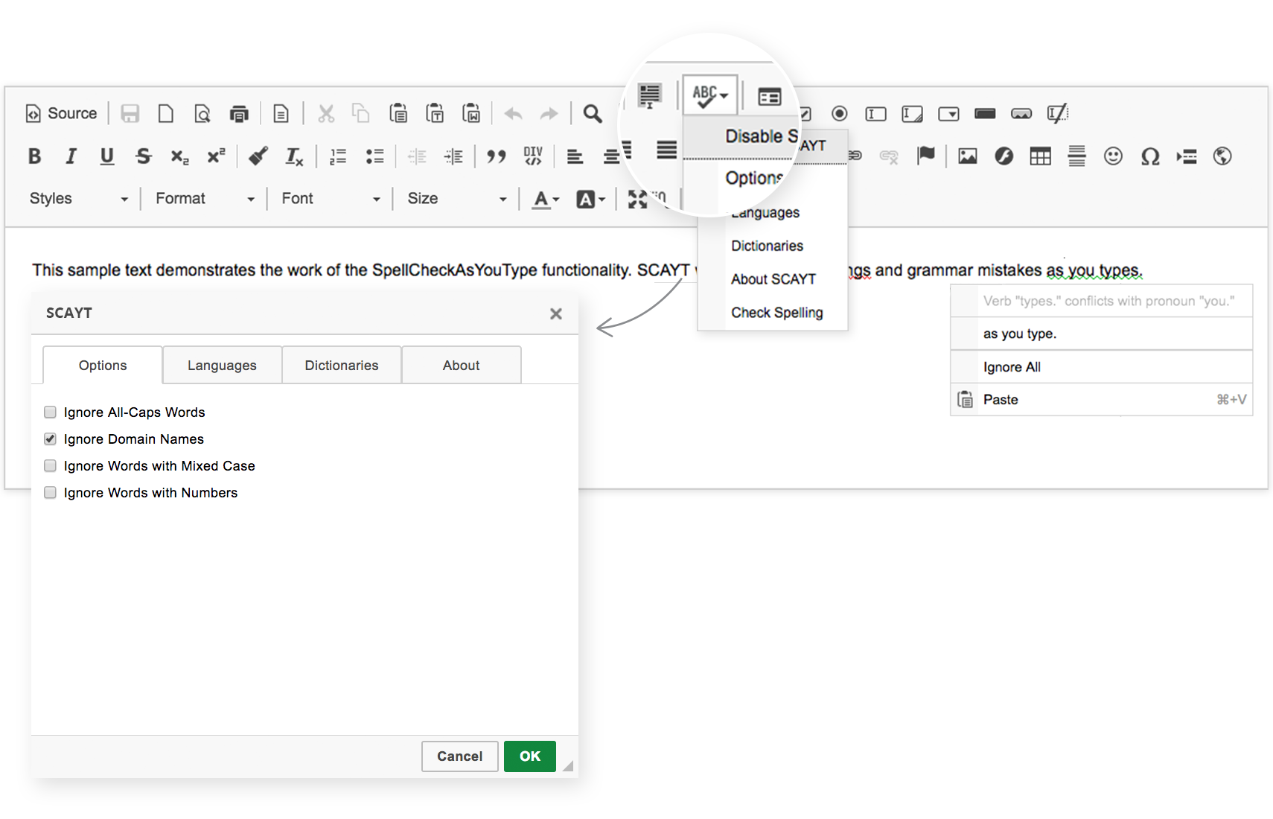Switch to the About tab in SCAYT dialog
1273x819 pixels.
pos(462,365)
